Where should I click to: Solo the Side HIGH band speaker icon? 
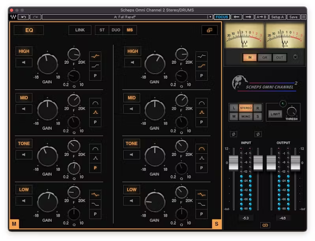point(133,63)
